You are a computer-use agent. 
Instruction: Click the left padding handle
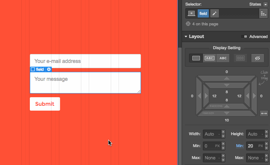[206, 96]
